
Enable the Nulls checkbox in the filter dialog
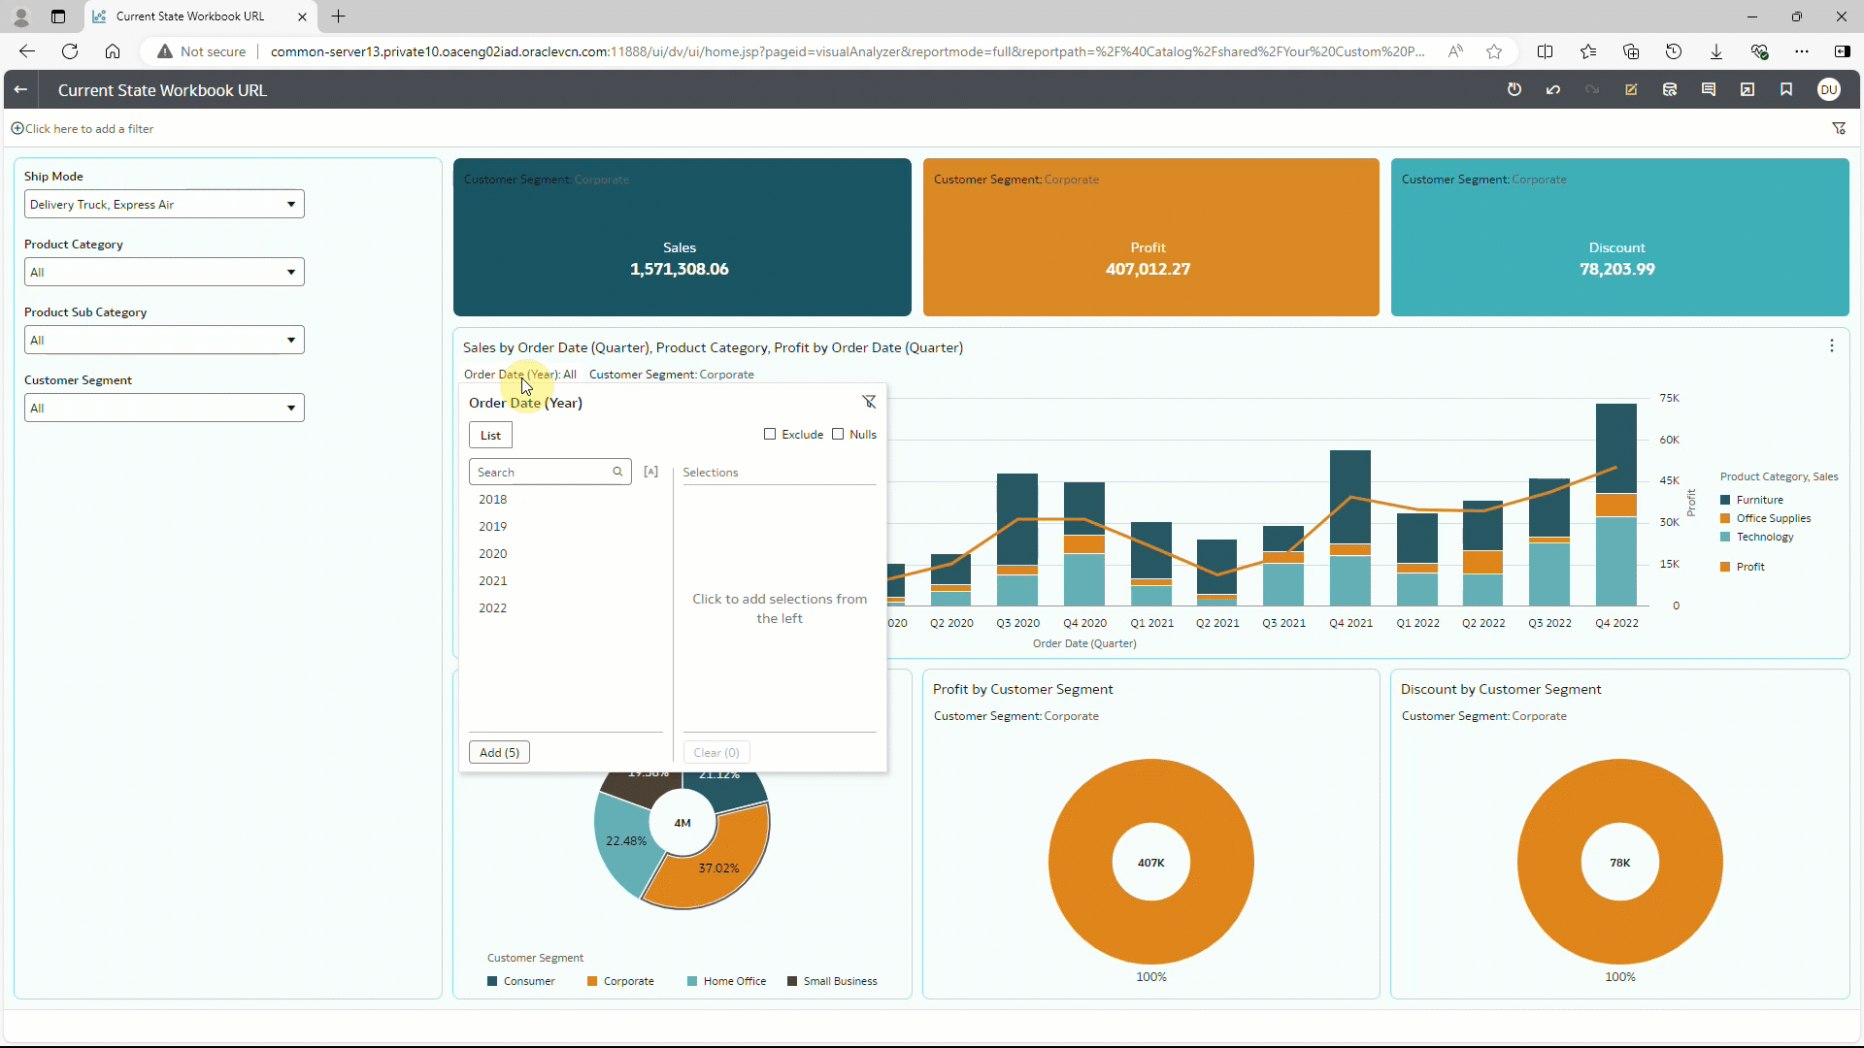(839, 434)
